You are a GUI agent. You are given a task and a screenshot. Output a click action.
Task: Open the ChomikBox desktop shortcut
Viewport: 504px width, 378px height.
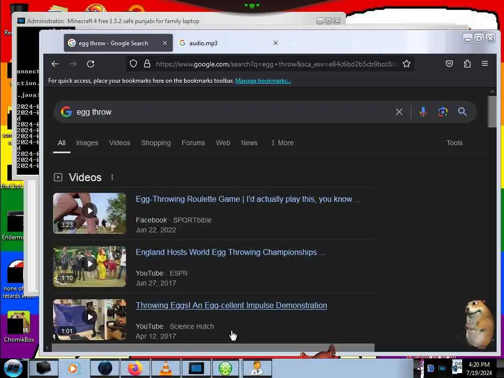tap(19, 326)
